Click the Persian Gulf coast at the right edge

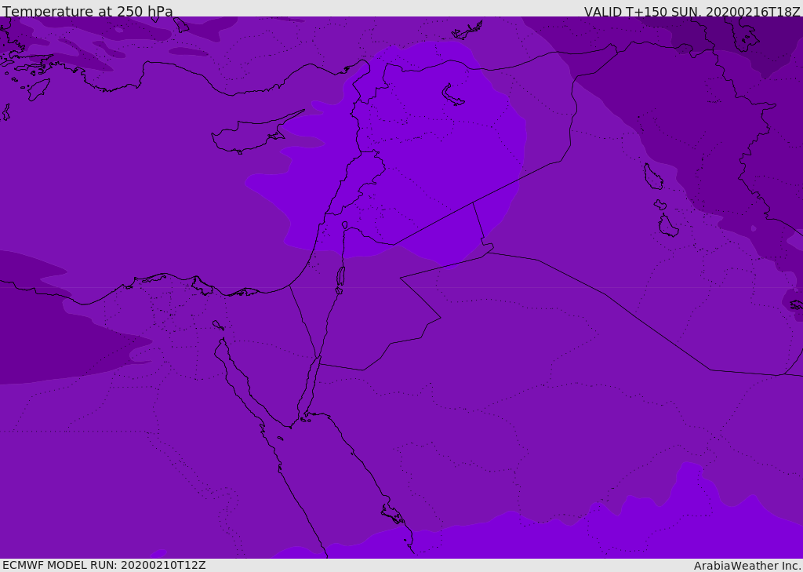794,302
